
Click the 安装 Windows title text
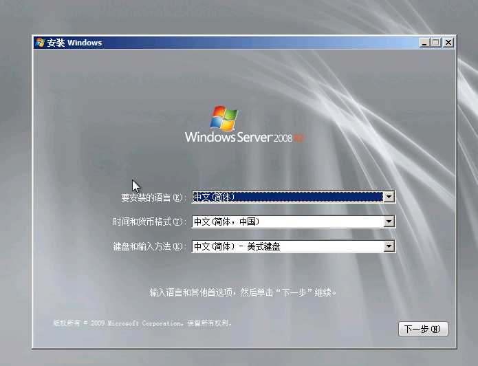tap(74, 43)
